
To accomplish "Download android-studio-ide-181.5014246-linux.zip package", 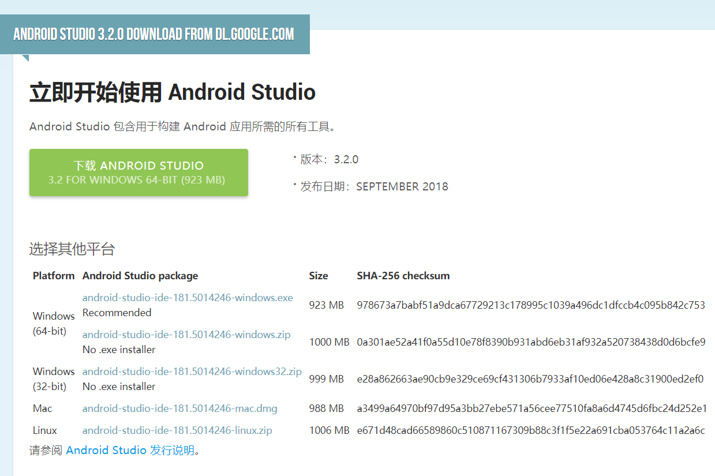I will pos(177,430).
